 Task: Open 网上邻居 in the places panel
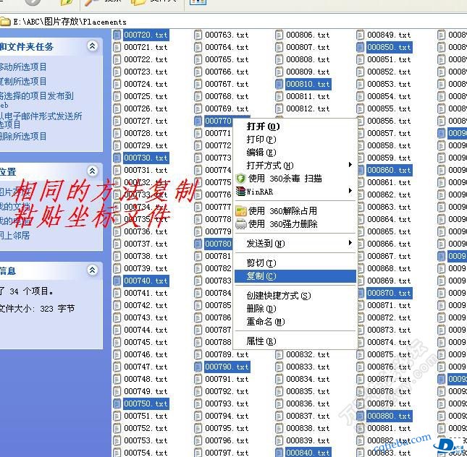tap(15, 236)
